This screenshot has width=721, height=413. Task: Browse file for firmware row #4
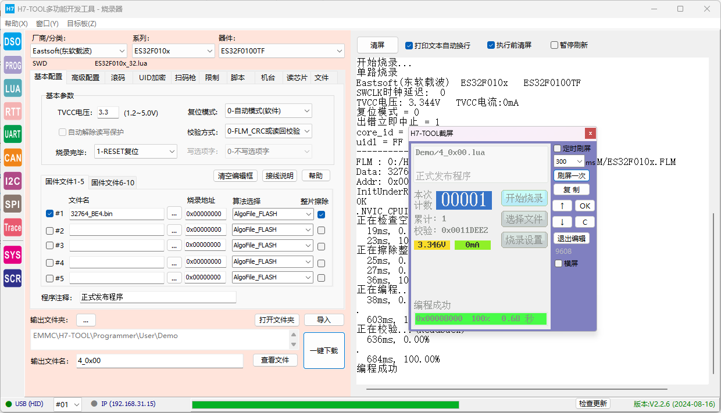click(x=174, y=262)
